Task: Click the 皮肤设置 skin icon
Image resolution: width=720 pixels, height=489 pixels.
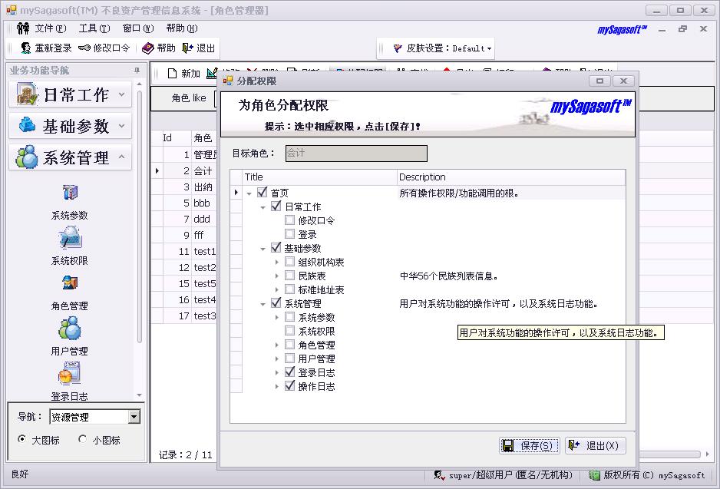Action: click(x=398, y=48)
